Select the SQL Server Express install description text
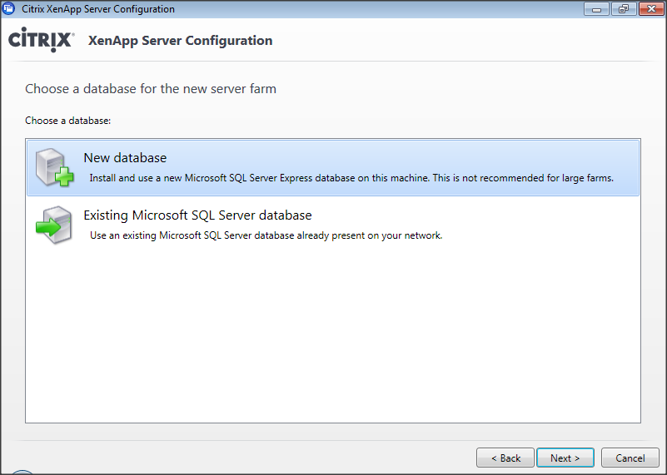 click(351, 178)
